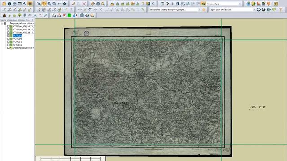Enable the topmost VTK_Ryad_XIV layer checkbox
287x161 pixels.
pyautogui.click(x=8, y=26)
